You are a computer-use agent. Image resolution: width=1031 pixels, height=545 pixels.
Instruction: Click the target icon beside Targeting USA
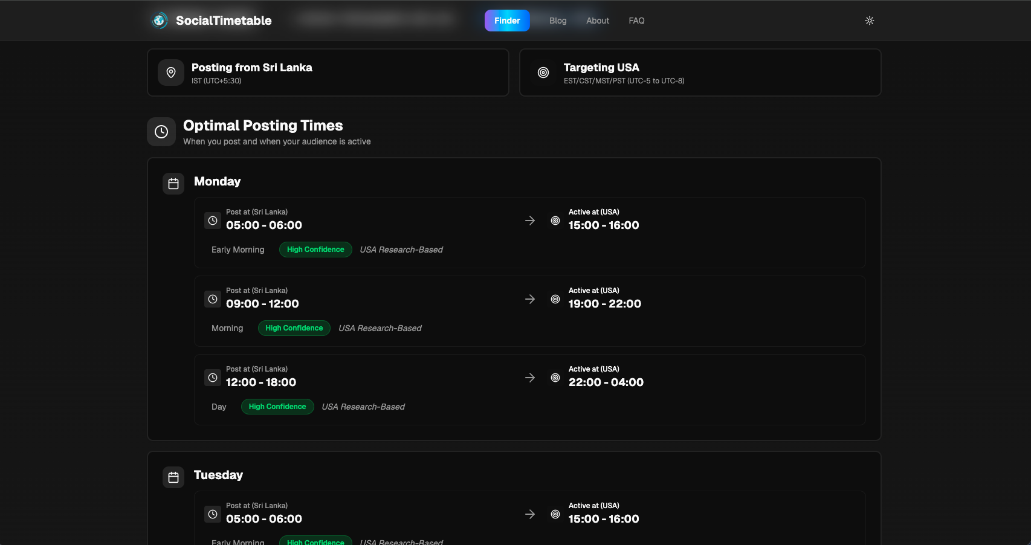(543, 73)
